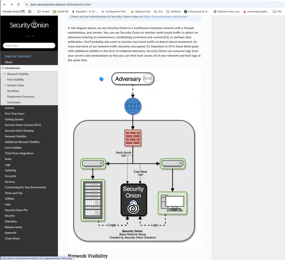285x260 pixels.
Task: Go to Getting Started in the sidebar
Action: pos(14,119)
